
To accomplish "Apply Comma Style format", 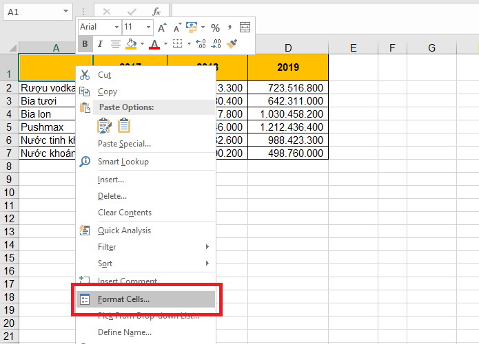I will tap(229, 28).
